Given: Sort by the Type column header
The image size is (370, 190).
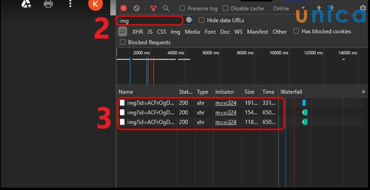Looking at the screenshot, I should (204, 92).
